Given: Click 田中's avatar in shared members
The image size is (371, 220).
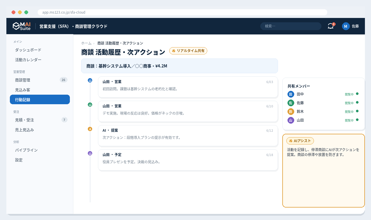Looking at the screenshot, I should 291,94.
